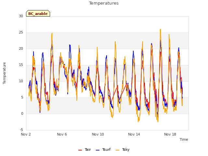208x156 pixels.
Task: Click the Nov 6 axis label
Action: click(62, 134)
